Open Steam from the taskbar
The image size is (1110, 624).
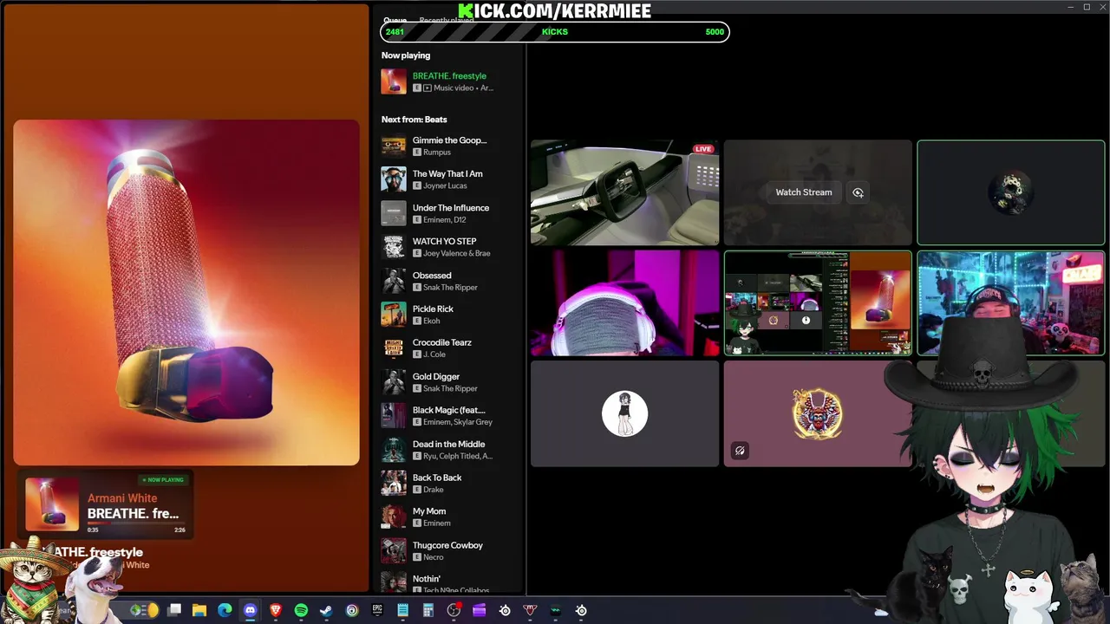tap(326, 610)
